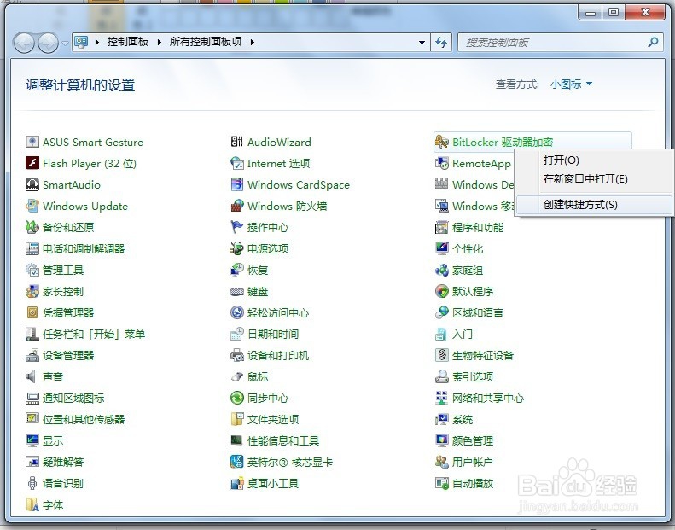Image resolution: width=675 pixels, height=530 pixels.
Task: Open the Windows 防火墙 icon
Action: (x=237, y=206)
